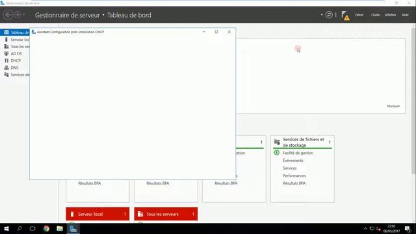
Task: Click Événements in file services tile
Action: (293, 161)
